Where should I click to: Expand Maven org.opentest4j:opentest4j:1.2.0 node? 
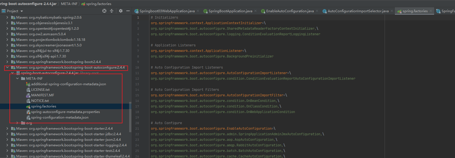7,28
